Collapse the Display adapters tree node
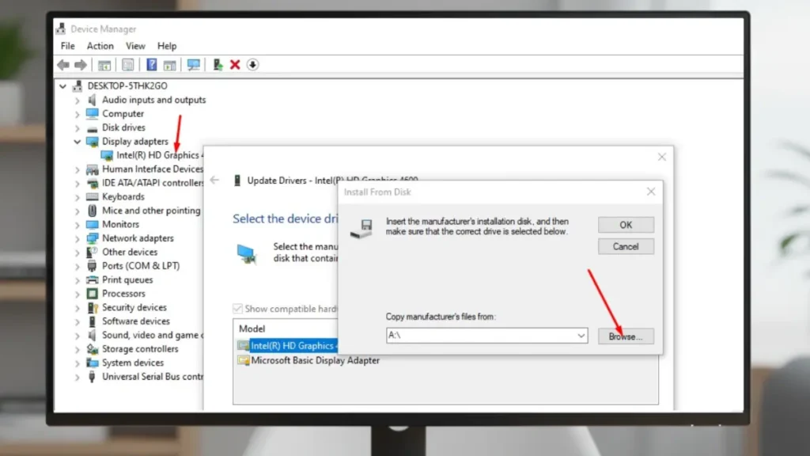 pos(78,142)
